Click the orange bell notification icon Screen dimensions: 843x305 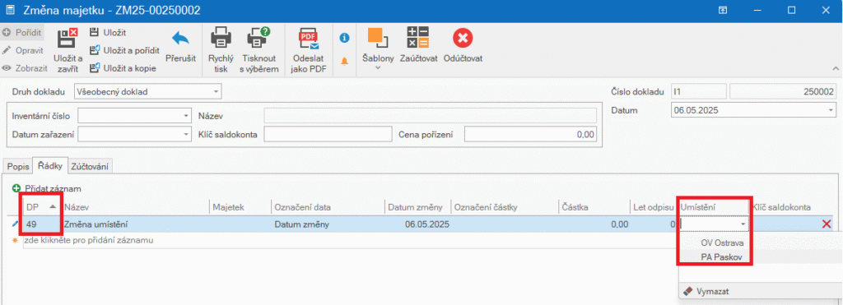(345, 61)
